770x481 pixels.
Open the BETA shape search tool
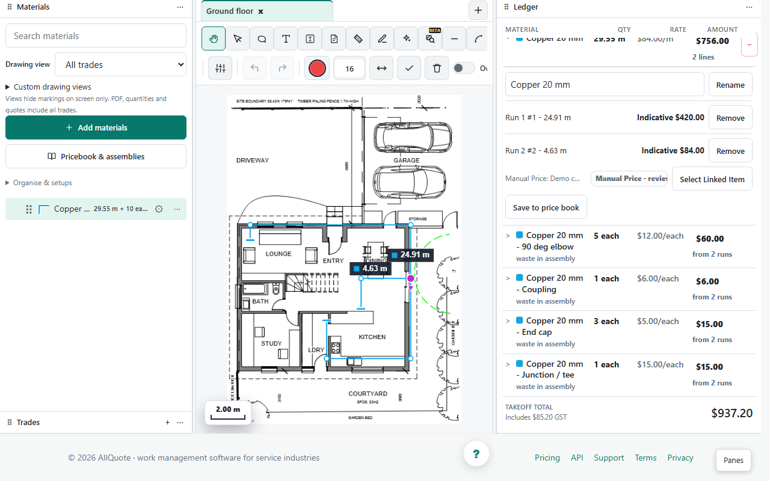430,38
